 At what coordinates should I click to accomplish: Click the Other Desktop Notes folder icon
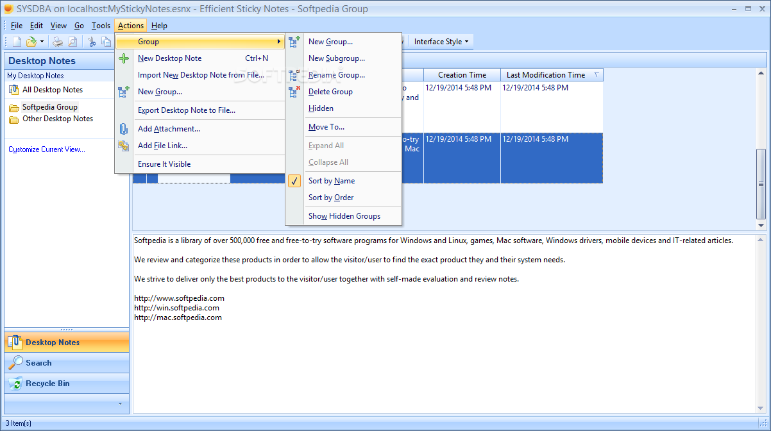tap(14, 119)
